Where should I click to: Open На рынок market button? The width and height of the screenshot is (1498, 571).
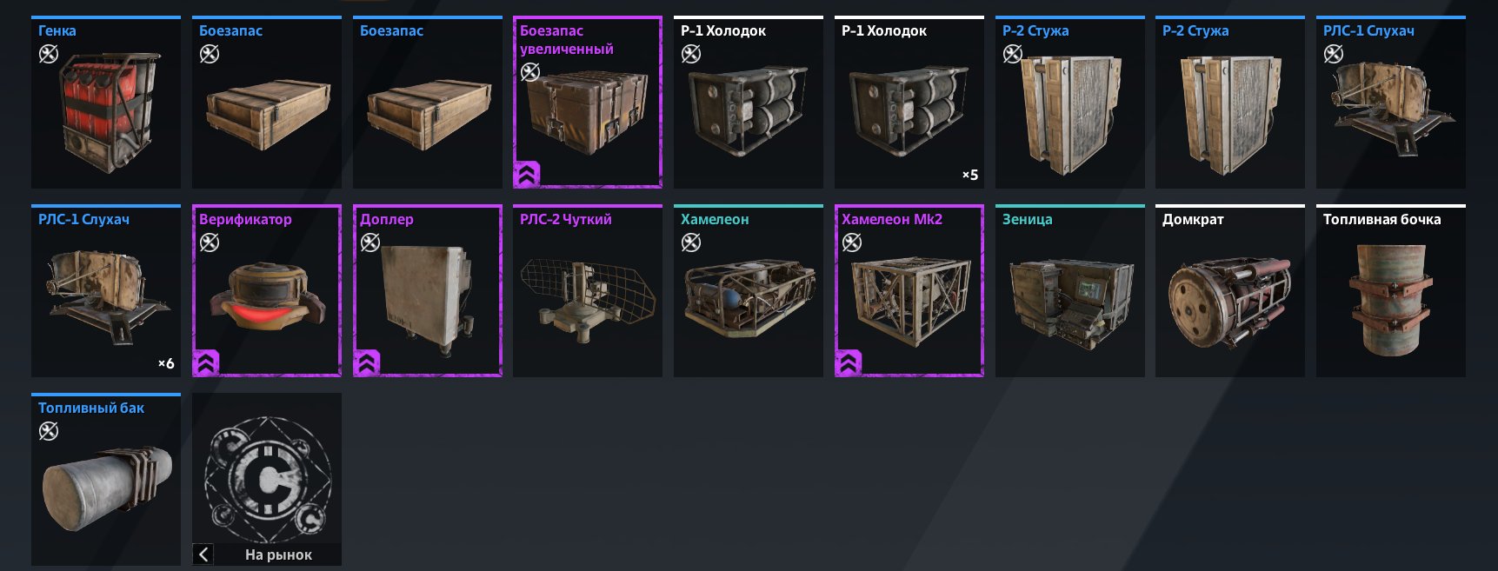(x=278, y=554)
